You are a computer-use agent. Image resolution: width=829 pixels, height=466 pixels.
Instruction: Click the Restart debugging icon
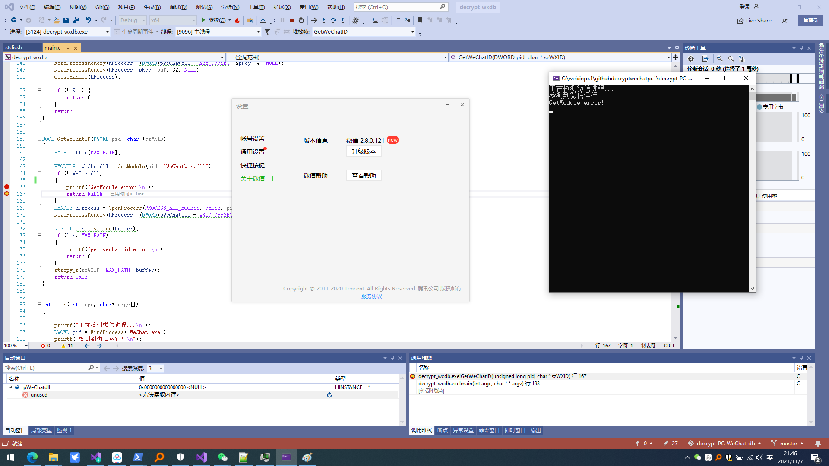click(x=301, y=20)
